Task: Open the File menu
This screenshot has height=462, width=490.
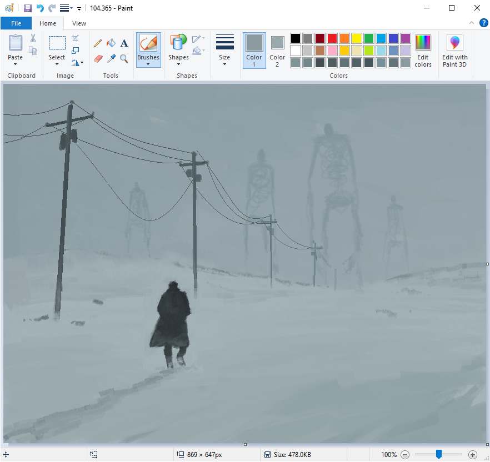Action: [16, 23]
